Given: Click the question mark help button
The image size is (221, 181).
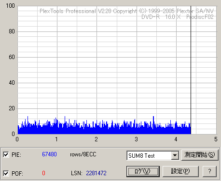Looking at the screenshot, I should pyautogui.click(x=209, y=171).
